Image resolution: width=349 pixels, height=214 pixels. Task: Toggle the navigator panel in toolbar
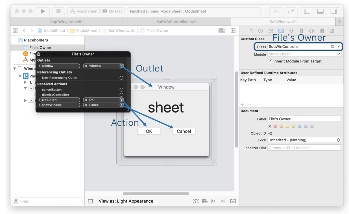click(x=307, y=11)
